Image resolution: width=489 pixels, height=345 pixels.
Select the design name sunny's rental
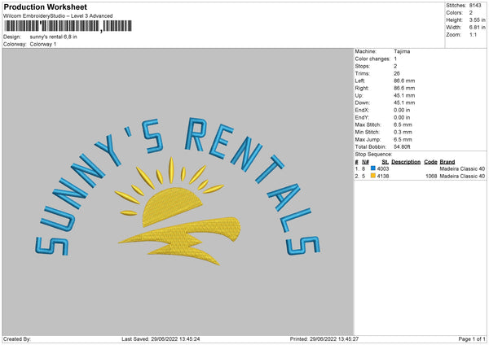click(52, 37)
